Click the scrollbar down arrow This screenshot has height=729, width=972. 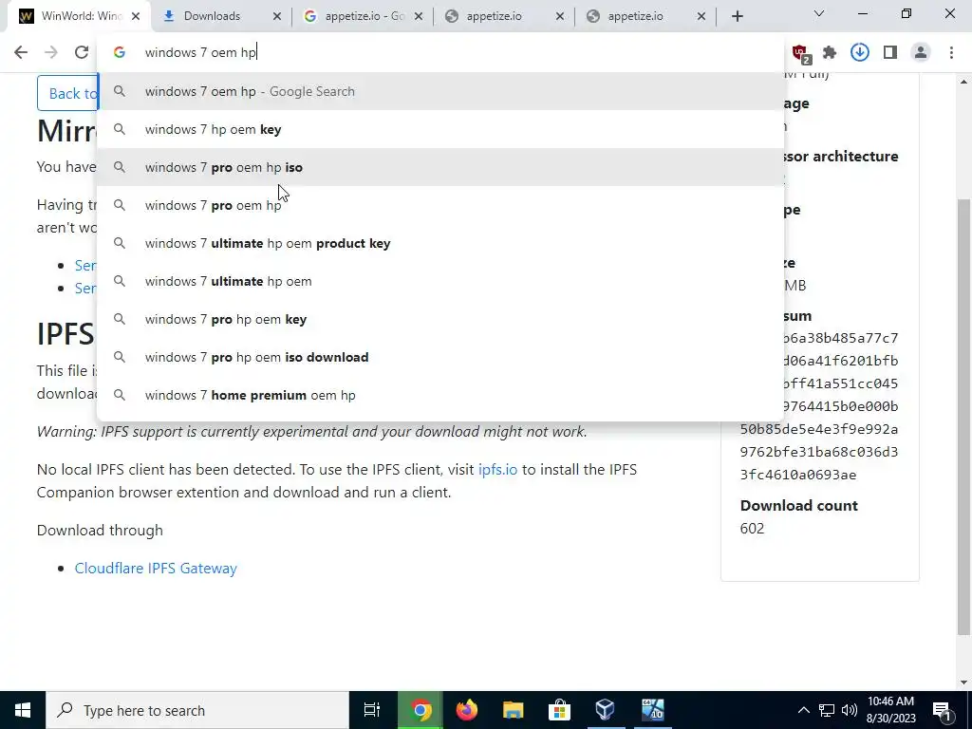964,682
